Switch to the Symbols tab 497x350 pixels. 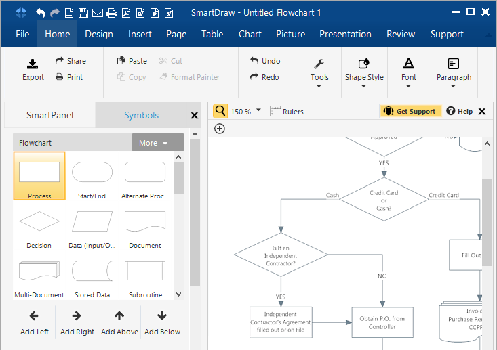pos(141,115)
